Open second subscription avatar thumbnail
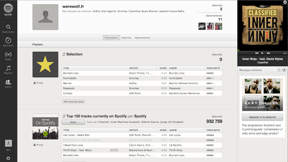The height and width of the screenshot is (162, 288). click(x=210, y=26)
